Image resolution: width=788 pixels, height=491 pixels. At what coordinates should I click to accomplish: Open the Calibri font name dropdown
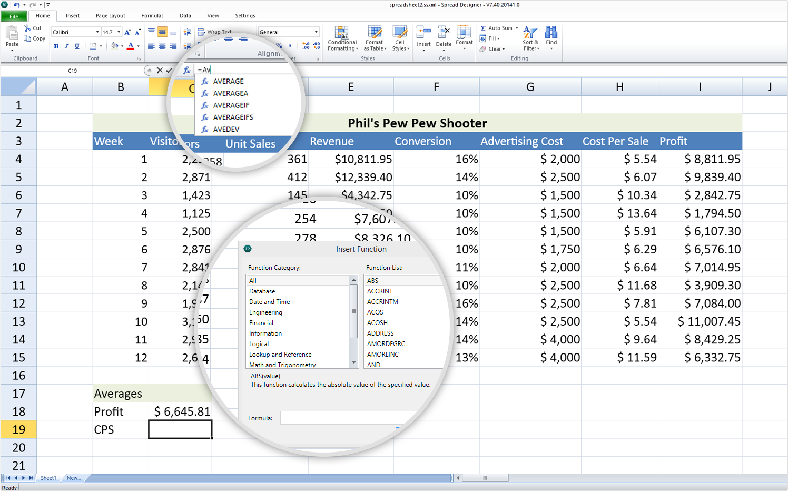tap(97, 32)
